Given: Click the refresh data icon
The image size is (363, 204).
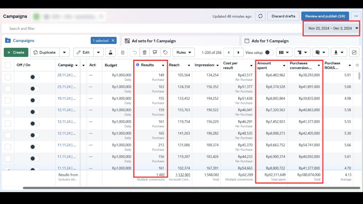Looking at the screenshot, I should click(x=260, y=16).
